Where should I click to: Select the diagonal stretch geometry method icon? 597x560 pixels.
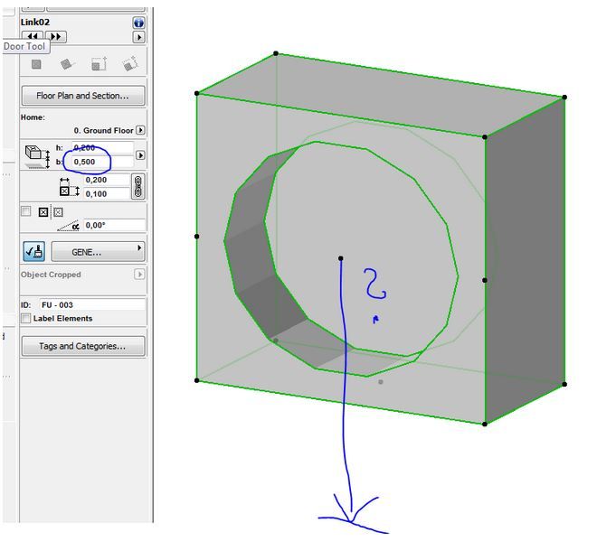coord(99,64)
